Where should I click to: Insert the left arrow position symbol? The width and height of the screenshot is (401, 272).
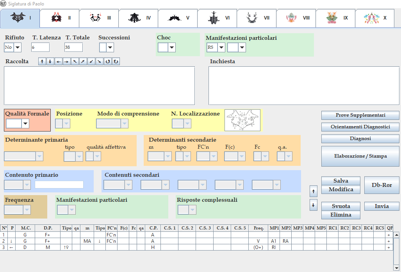(59, 61)
